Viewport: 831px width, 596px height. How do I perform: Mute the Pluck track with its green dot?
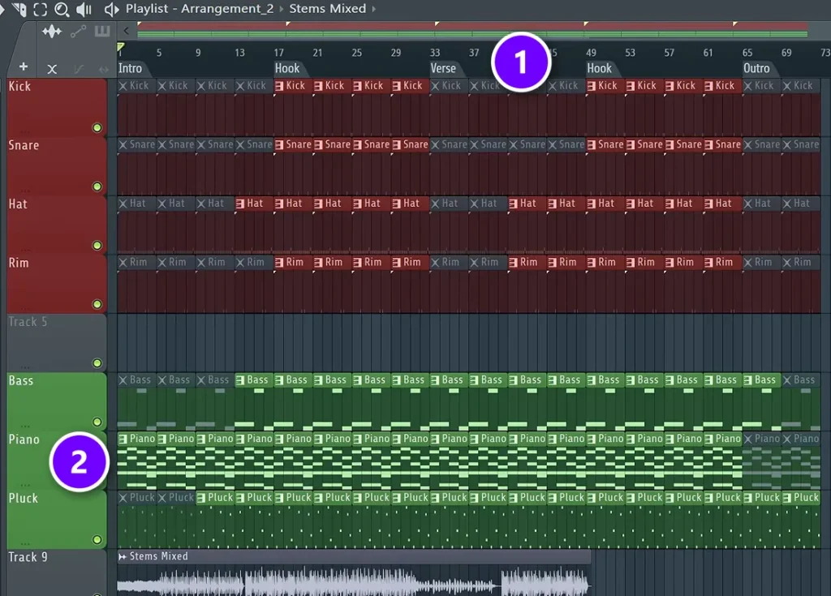pos(97,539)
